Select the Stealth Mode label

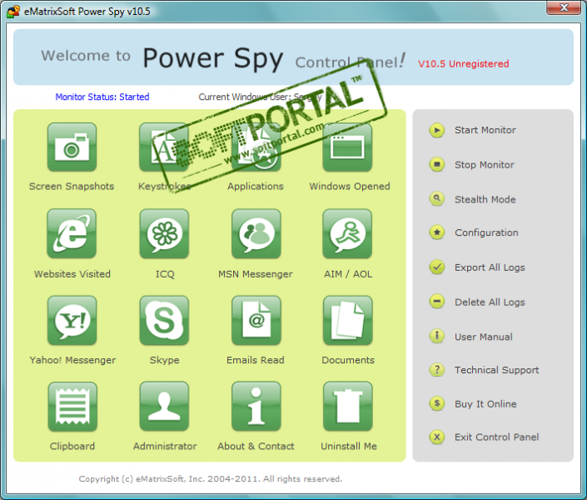tap(485, 199)
